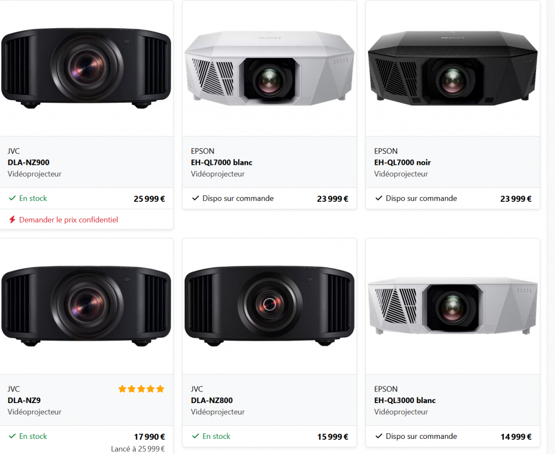Viewport: 555px width, 454px height.
Task: Open the black Epson EH-QL7000 image
Action: tap(453, 68)
